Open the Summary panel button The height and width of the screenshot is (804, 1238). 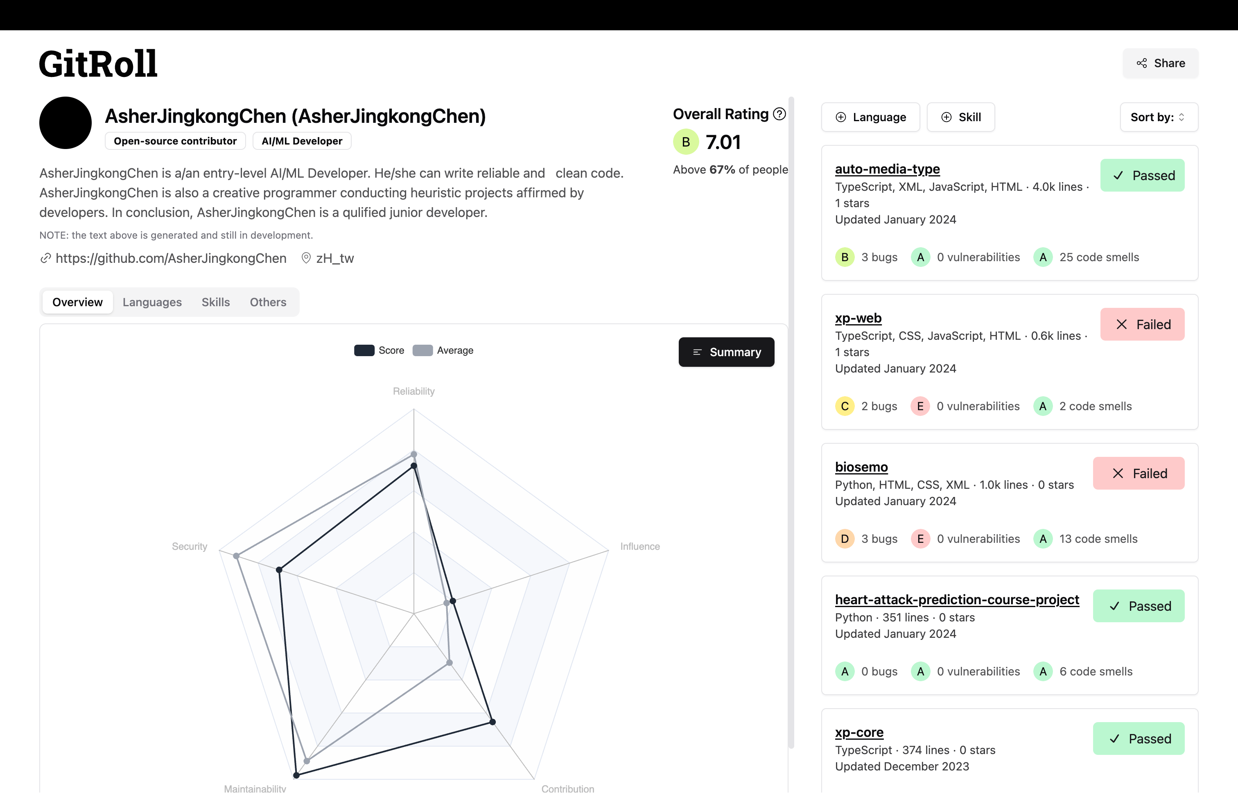click(x=726, y=352)
